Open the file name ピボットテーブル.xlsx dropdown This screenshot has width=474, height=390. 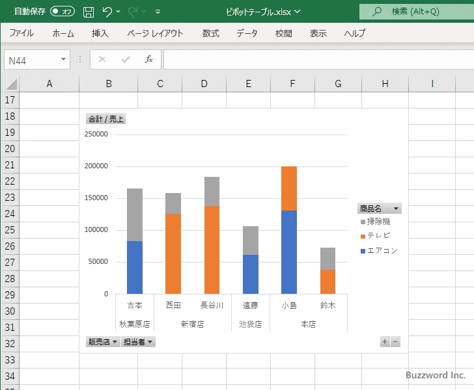point(298,12)
